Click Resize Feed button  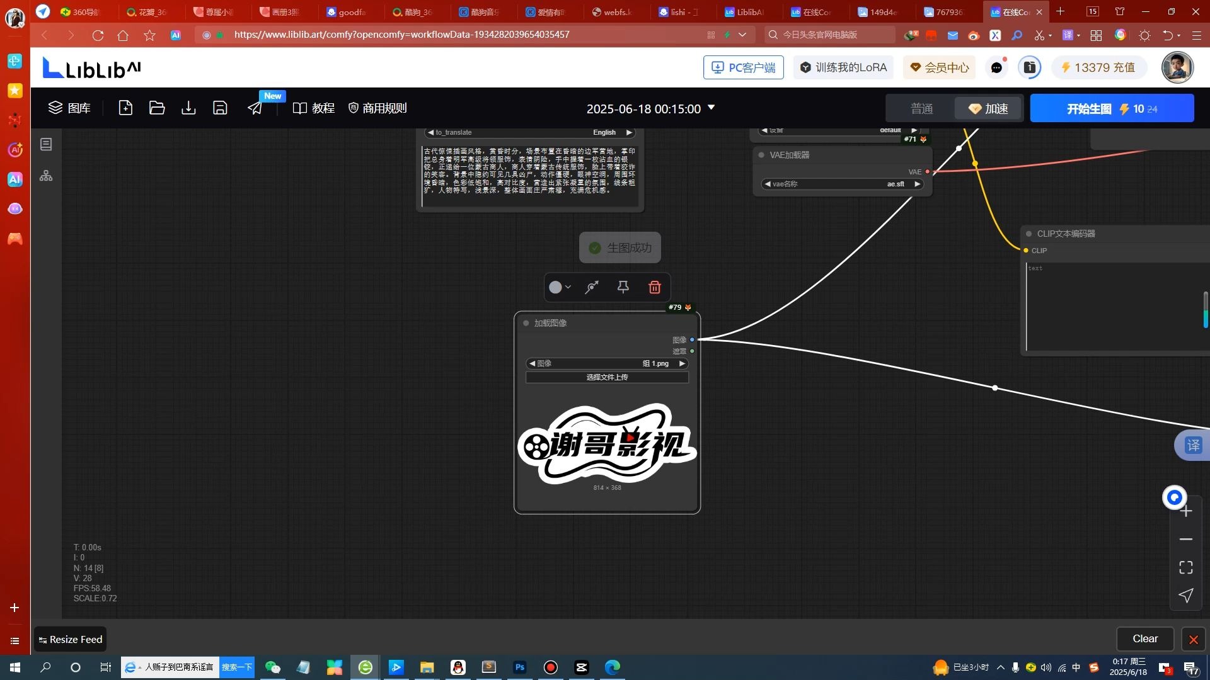[x=70, y=639]
